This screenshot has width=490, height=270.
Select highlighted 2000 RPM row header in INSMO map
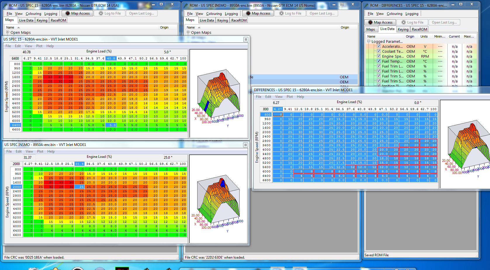pos(17,187)
